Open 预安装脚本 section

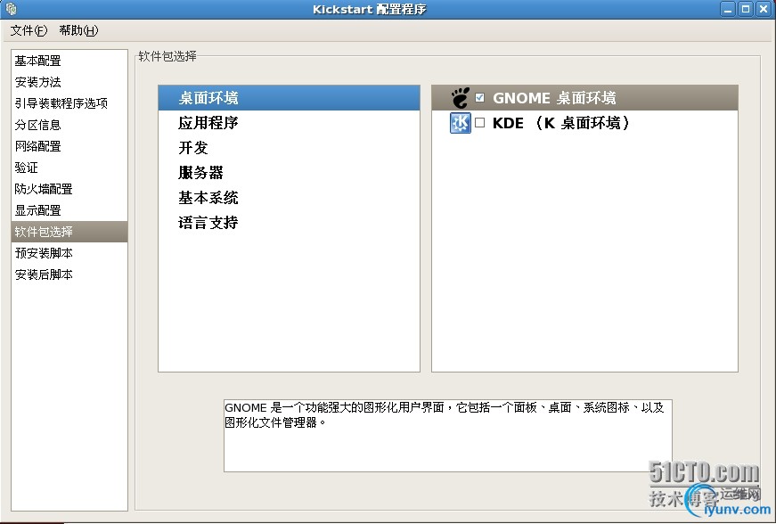coord(69,253)
